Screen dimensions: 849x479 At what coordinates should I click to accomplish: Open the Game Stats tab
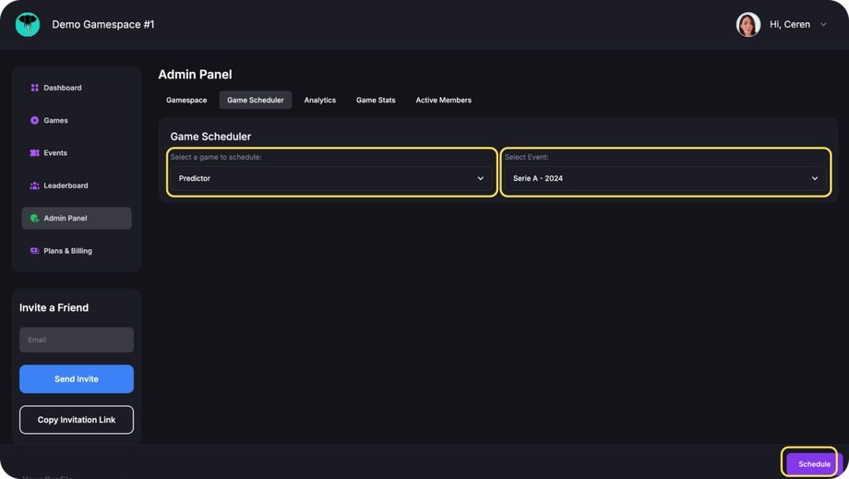point(376,100)
